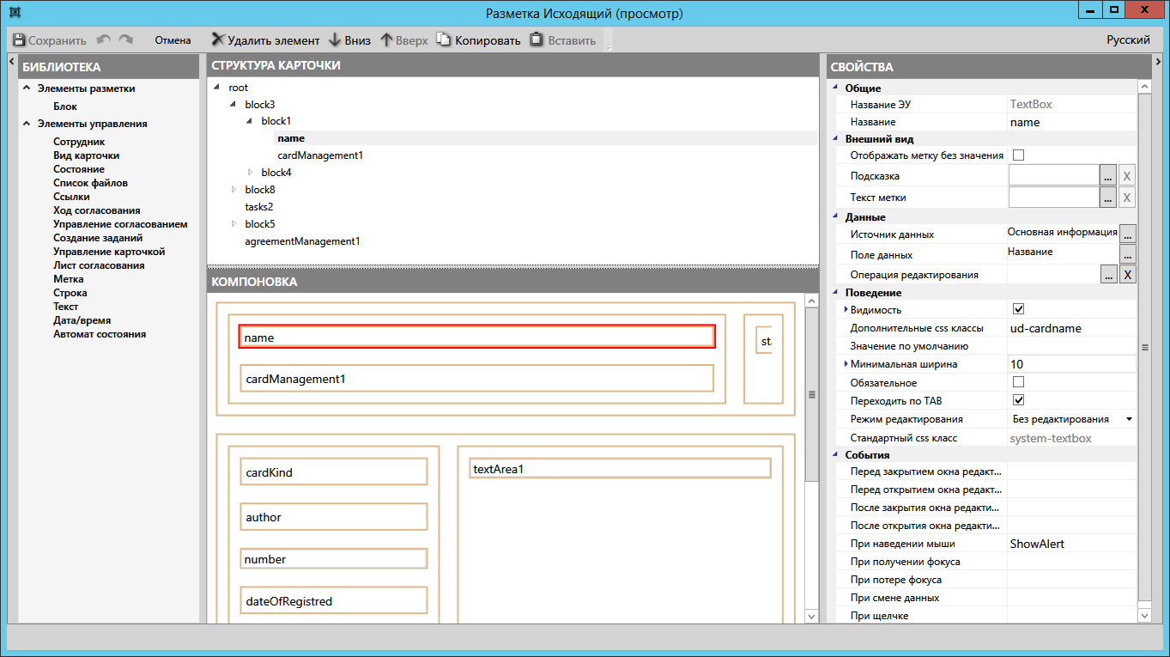Screen dimensions: 1170x657
Task: Click the Название property value field
Action: (x=1071, y=122)
